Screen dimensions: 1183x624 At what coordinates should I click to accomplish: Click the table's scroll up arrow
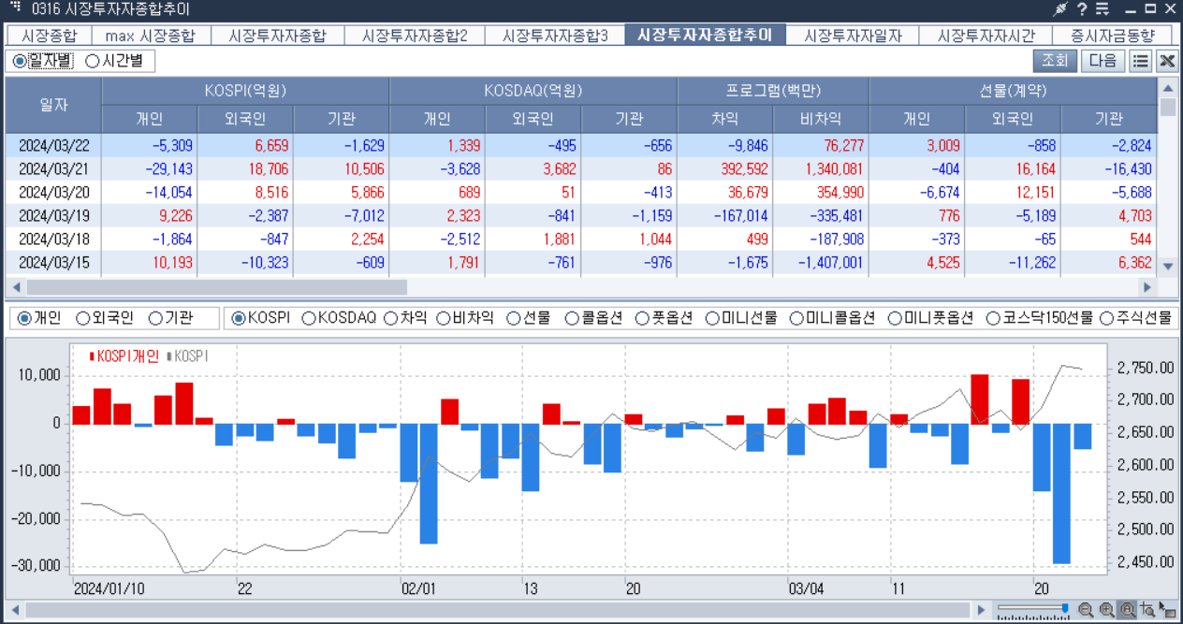pos(1167,88)
